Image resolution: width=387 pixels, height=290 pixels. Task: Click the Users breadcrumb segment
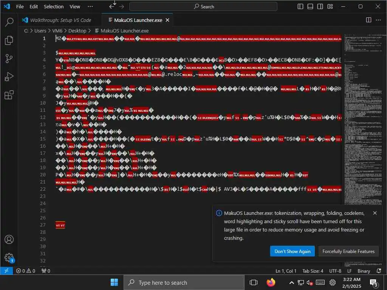40,31
